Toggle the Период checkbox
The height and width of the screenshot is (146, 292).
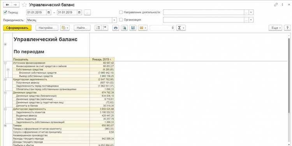(x=5, y=12)
